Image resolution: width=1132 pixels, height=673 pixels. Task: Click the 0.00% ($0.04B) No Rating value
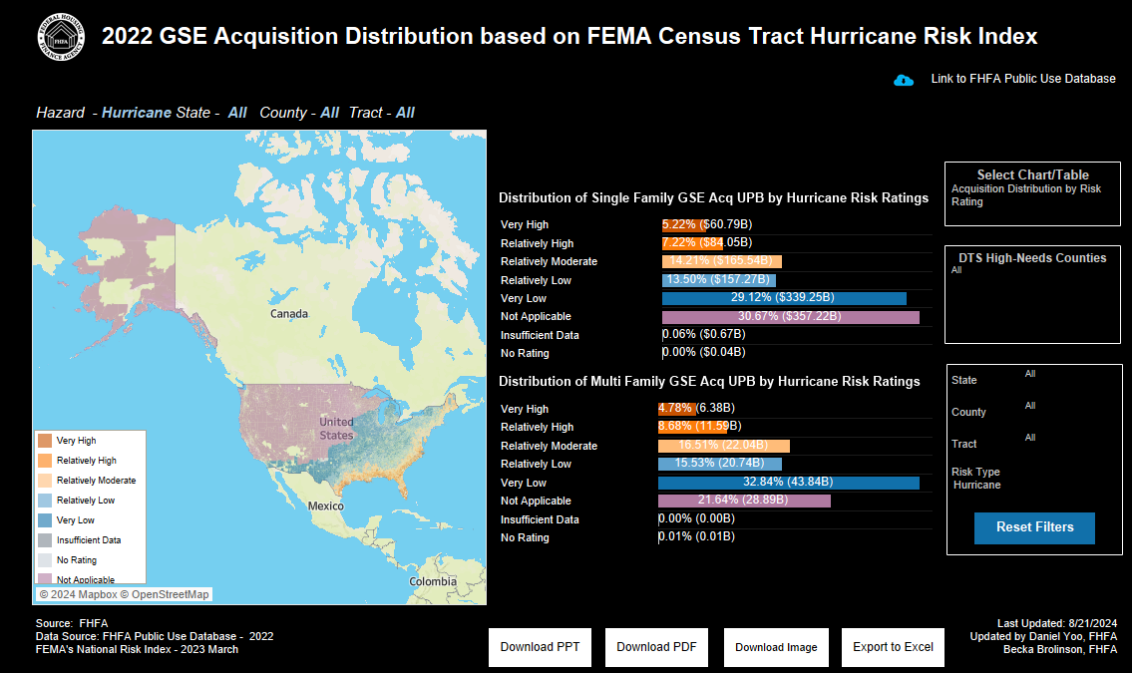pyautogui.click(x=704, y=353)
